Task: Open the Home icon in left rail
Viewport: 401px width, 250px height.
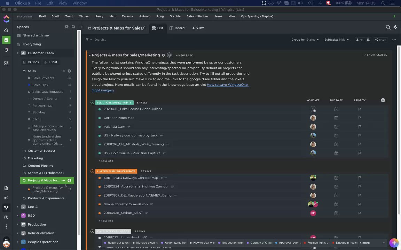Action: pos(6,30)
